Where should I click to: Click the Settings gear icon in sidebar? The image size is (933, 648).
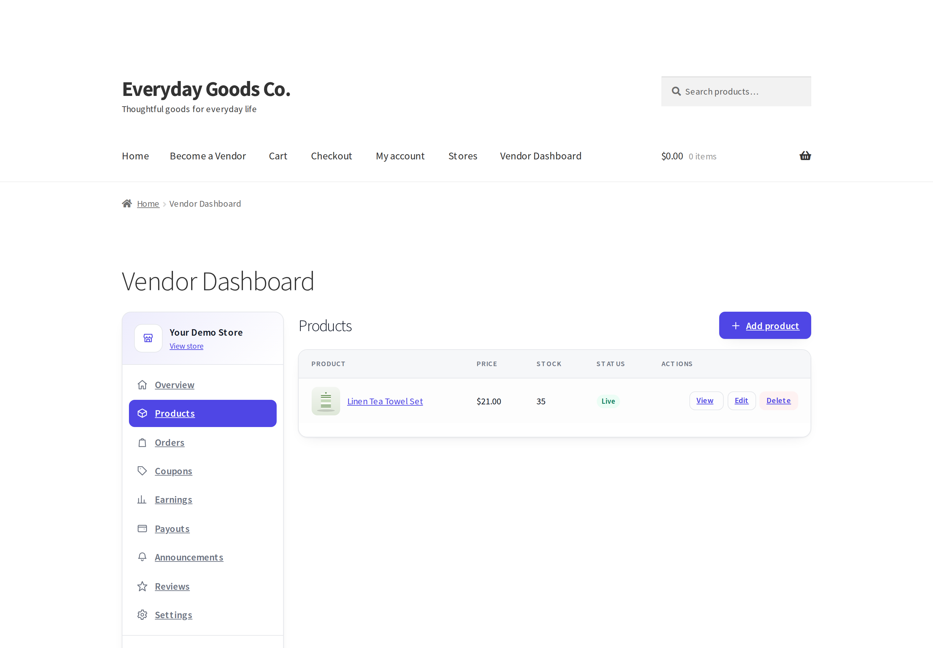(142, 615)
